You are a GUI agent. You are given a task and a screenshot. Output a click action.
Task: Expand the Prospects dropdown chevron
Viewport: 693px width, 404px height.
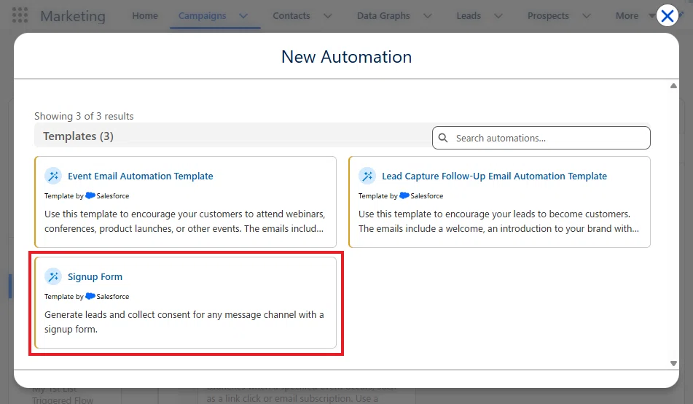point(587,16)
